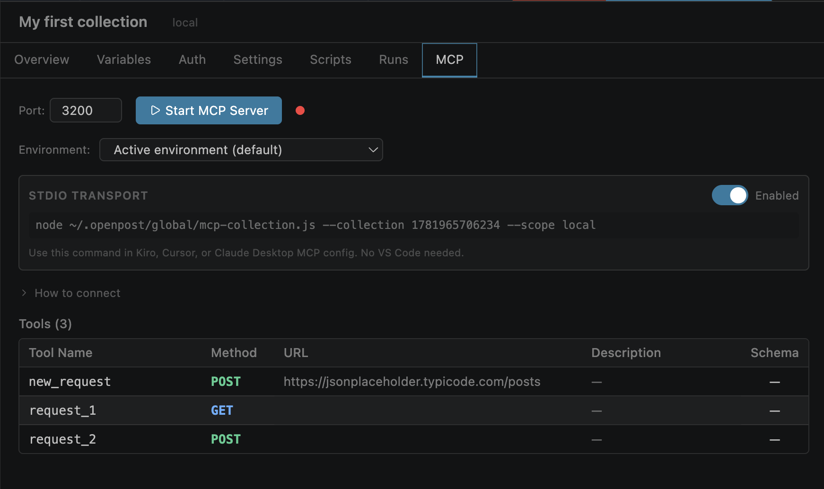Click the POST method of request_2
The height and width of the screenshot is (489, 824).
click(x=226, y=439)
